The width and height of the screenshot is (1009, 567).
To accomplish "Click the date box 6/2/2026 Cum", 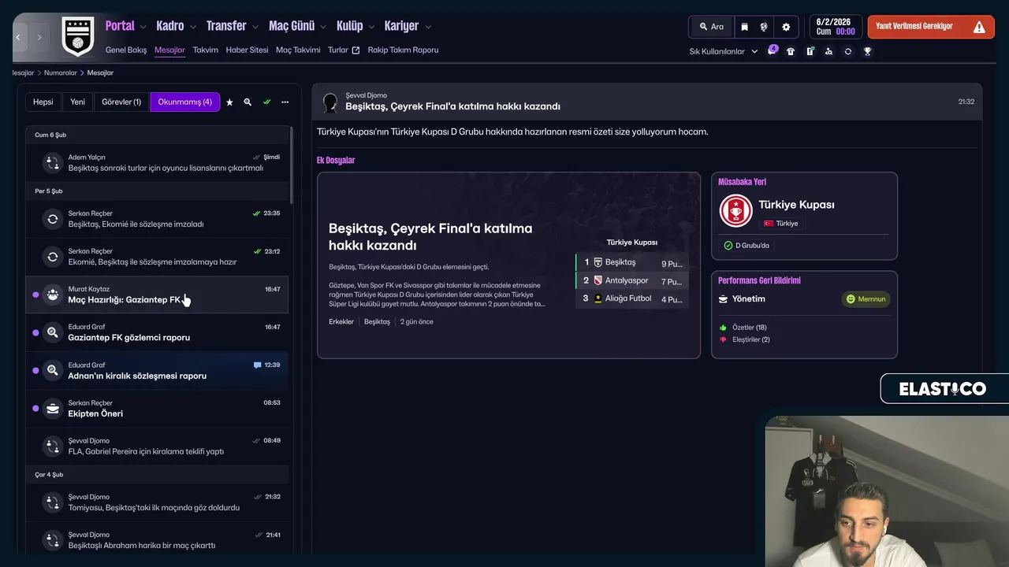I will point(836,27).
